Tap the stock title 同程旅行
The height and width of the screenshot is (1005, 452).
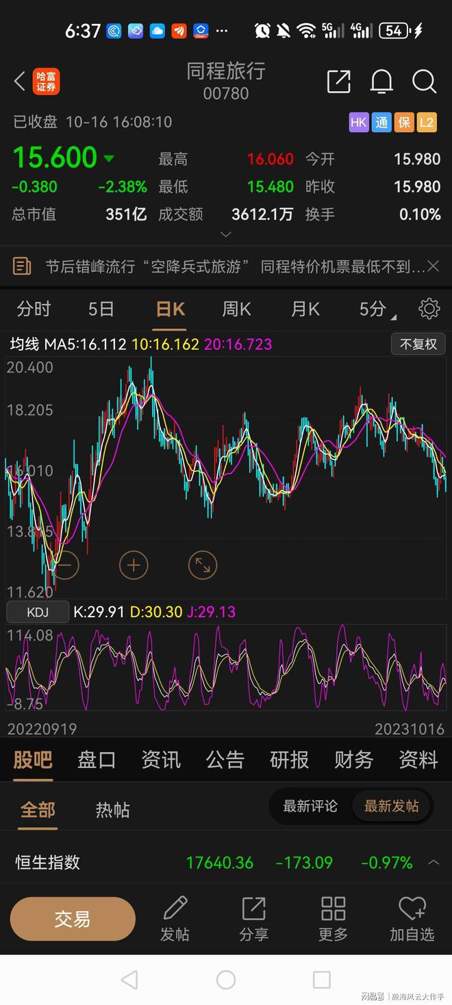click(x=226, y=71)
